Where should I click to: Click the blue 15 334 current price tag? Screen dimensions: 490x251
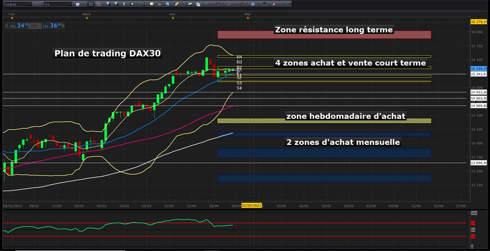pyautogui.click(x=478, y=69)
